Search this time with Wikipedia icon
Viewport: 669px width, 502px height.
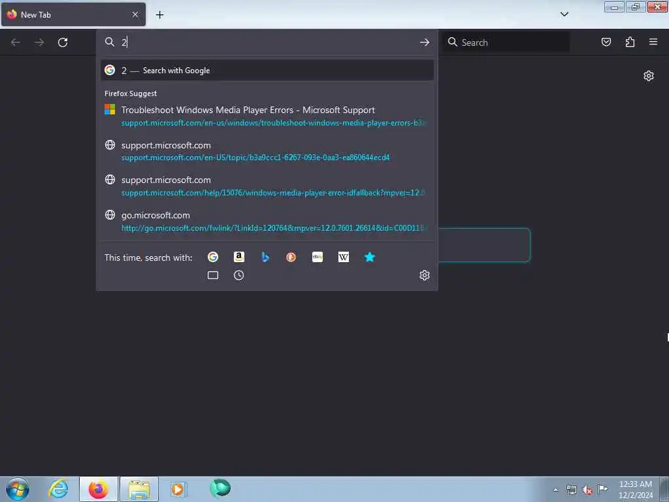344,257
